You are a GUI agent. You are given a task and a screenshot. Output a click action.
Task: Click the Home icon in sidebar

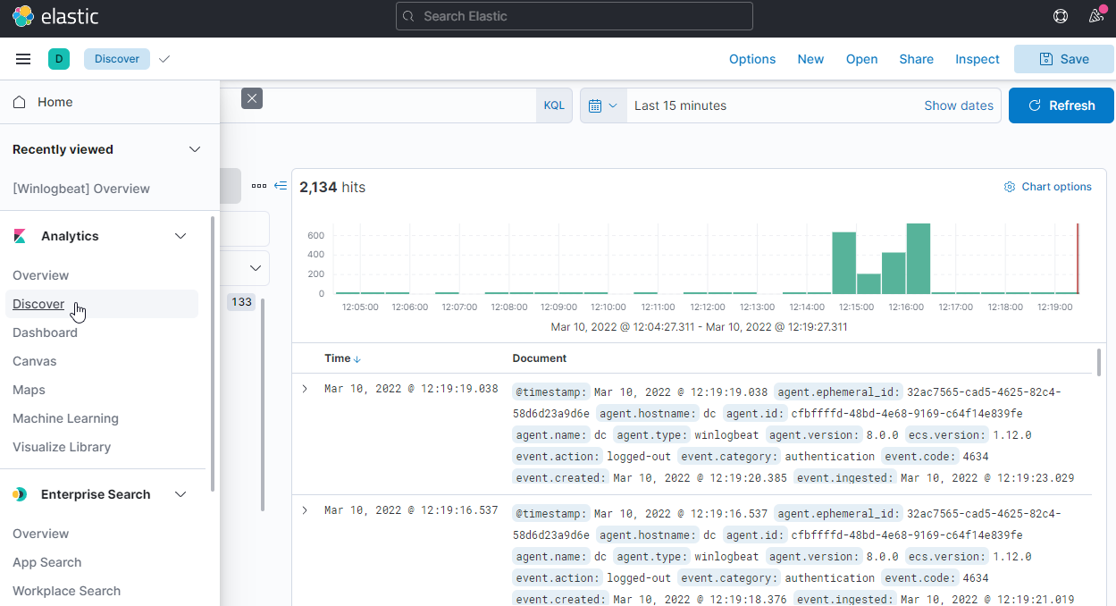20,102
